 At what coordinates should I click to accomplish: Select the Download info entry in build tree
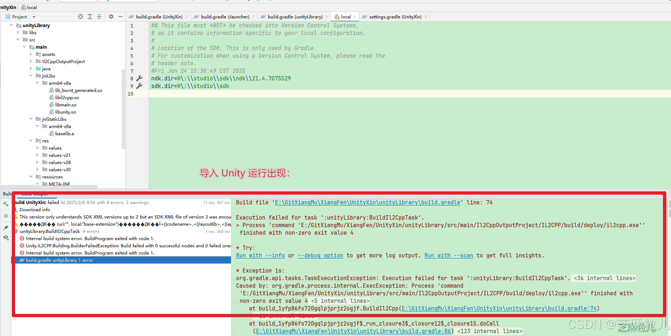click(36, 209)
